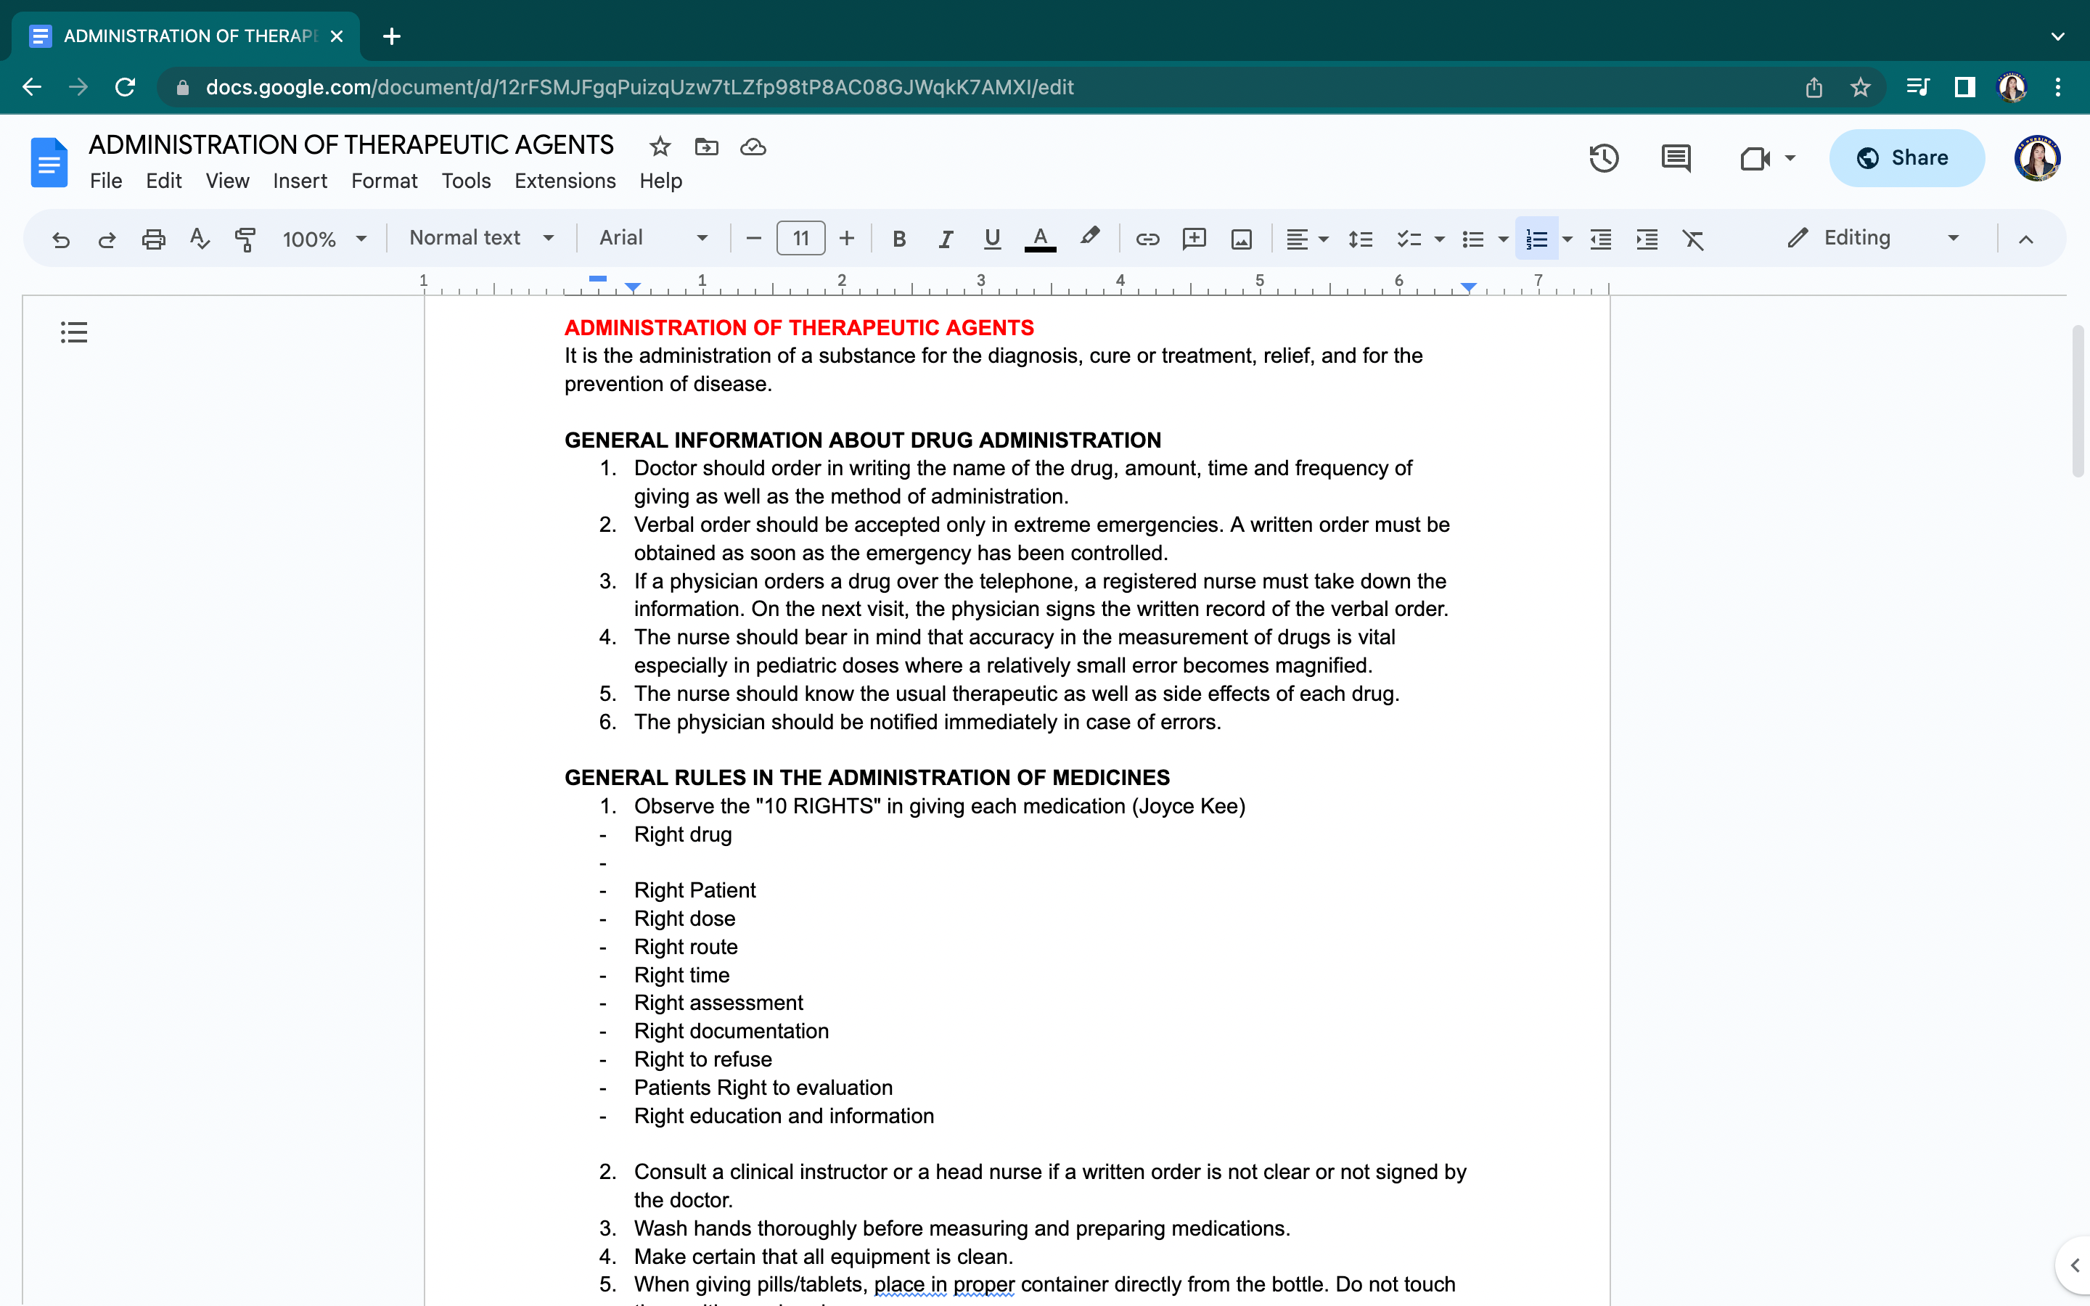The height and width of the screenshot is (1306, 2090).
Task: Open the Arial font dropdown
Action: tap(654, 237)
